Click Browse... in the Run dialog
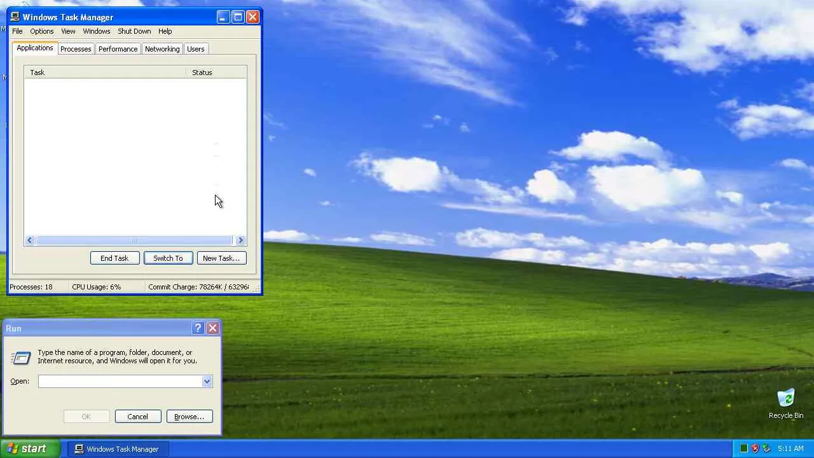 point(190,417)
